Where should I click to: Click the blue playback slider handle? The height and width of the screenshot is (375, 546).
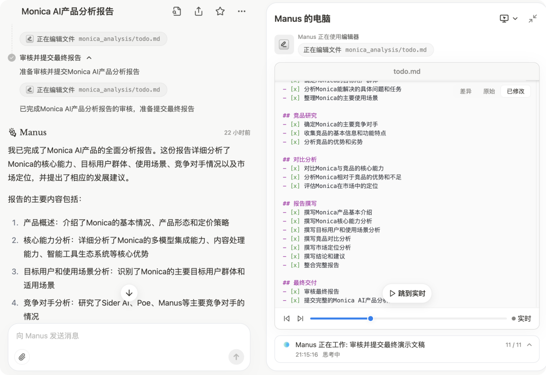point(371,318)
